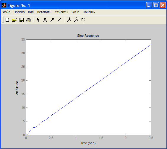
Task: Open the Правка menu
Action: pyautogui.click(x=19, y=12)
